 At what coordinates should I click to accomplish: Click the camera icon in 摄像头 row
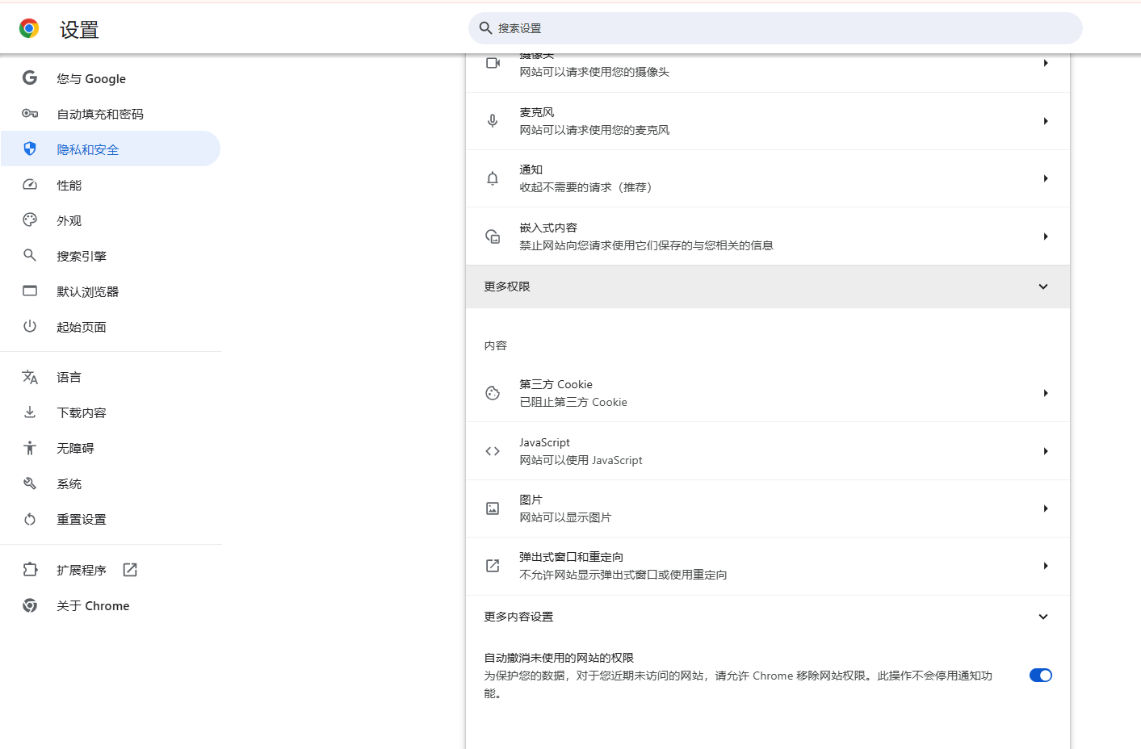pos(493,63)
